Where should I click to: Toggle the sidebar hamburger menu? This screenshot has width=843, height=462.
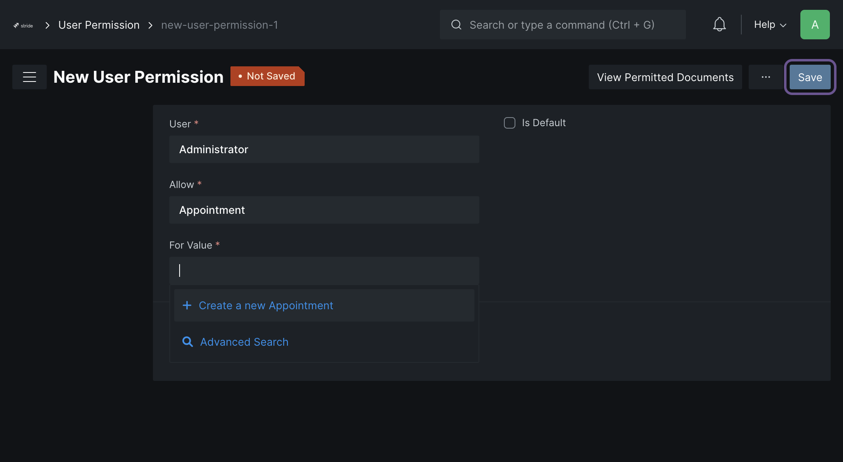(x=30, y=77)
